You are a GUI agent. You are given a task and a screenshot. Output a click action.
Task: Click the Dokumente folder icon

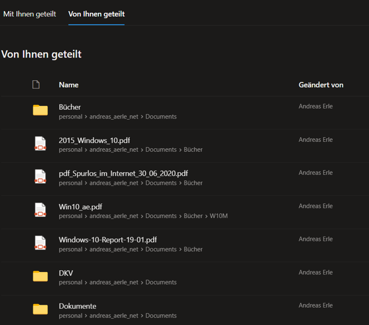coord(40,309)
